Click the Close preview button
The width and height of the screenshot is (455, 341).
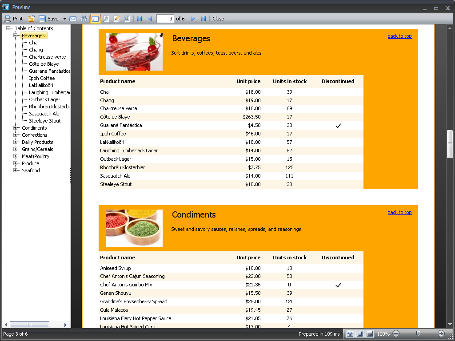coord(218,19)
